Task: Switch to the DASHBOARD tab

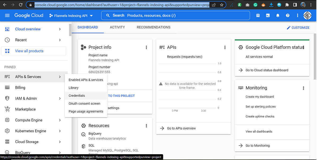Action: point(88,27)
